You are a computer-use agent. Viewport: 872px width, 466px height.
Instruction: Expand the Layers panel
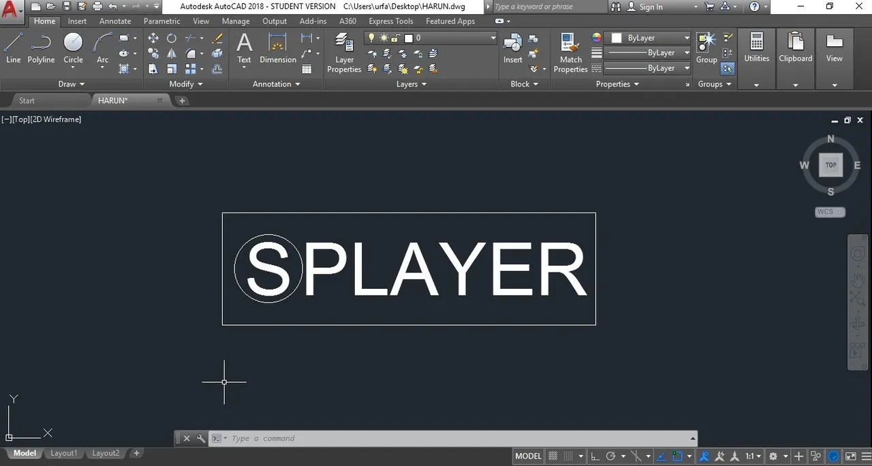[411, 84]
